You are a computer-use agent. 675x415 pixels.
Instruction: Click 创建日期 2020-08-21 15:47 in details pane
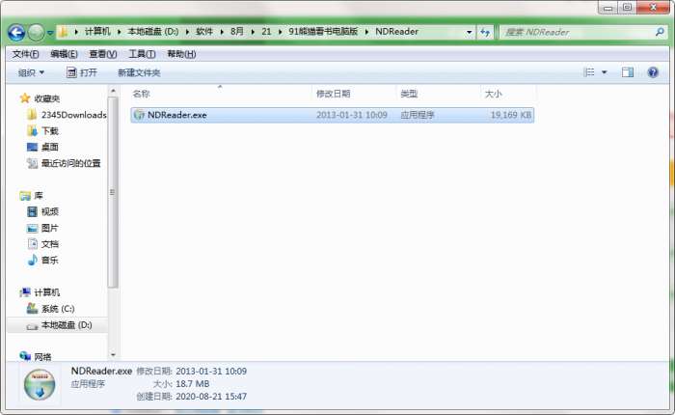(192, 396)
